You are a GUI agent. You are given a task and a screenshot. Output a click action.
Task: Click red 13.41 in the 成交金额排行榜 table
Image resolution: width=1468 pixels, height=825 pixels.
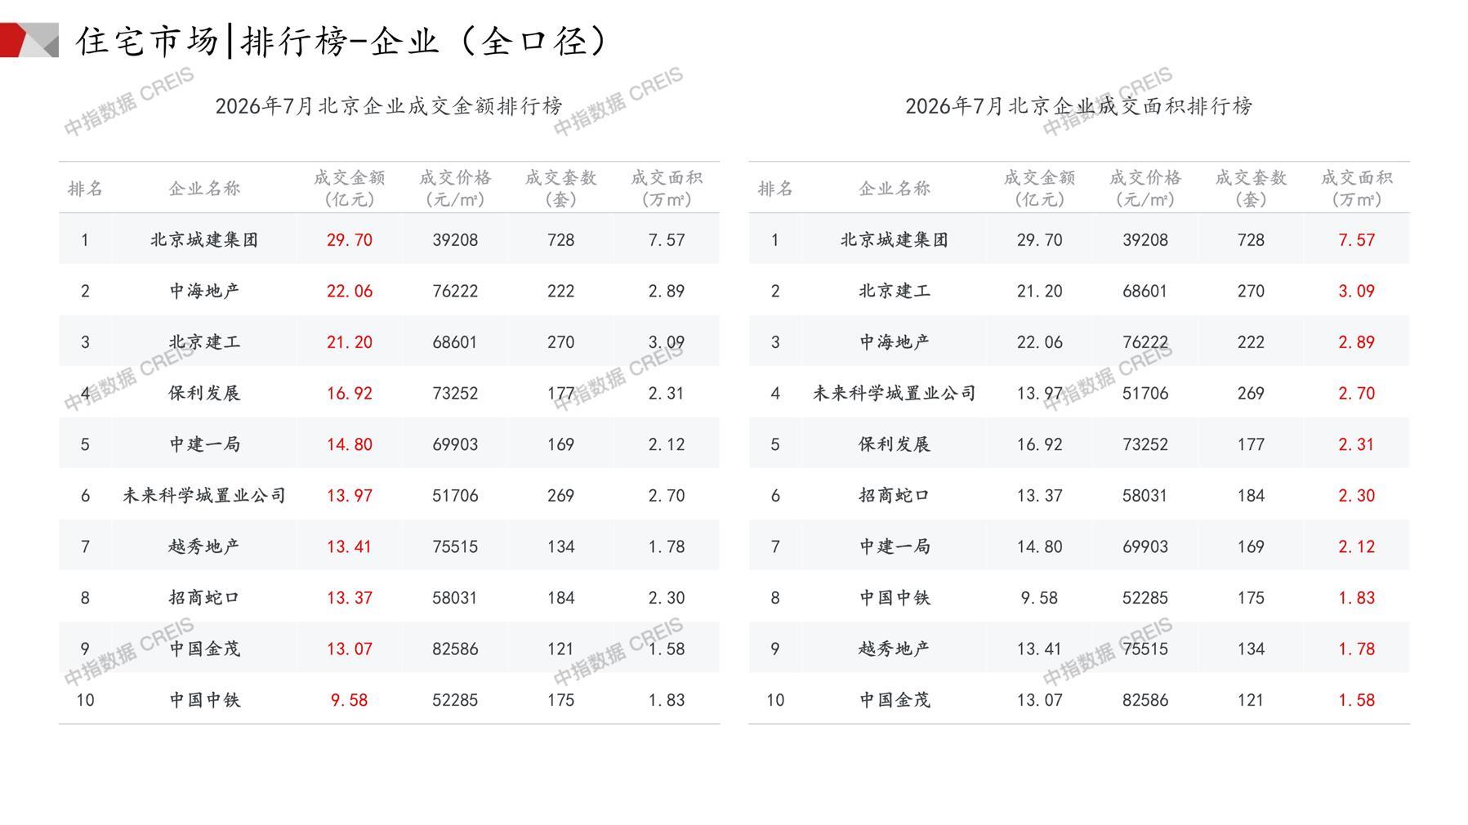pyautogui.click(x=350, y=546)
